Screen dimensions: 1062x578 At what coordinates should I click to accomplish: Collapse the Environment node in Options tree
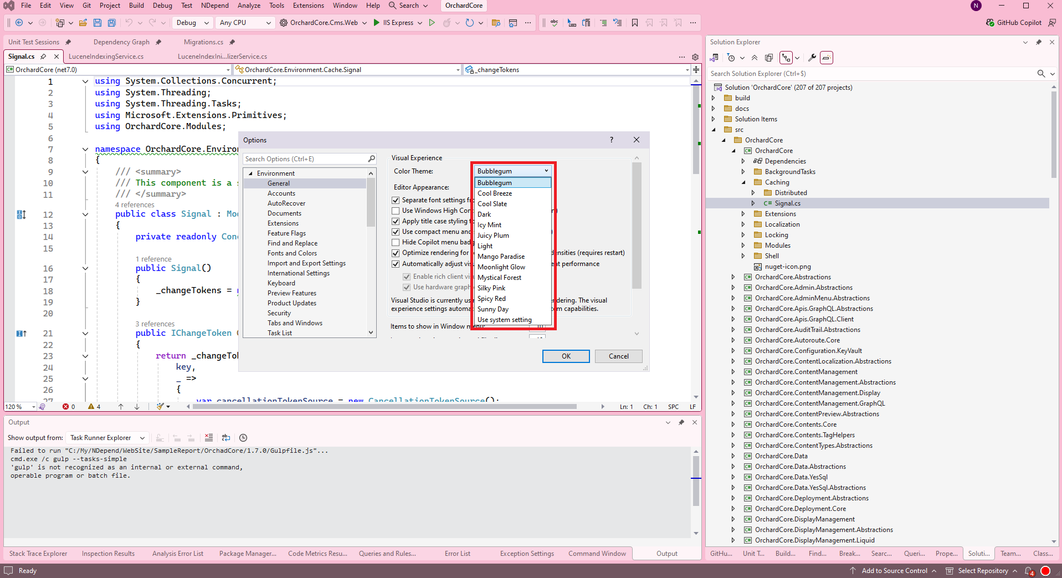point(251,173)
